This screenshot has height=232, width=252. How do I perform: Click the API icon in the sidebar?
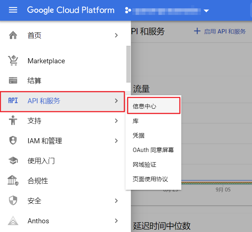point(13,101)
